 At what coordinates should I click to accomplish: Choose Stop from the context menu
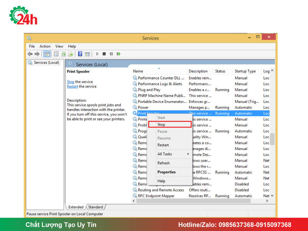(x=170, y=124)
